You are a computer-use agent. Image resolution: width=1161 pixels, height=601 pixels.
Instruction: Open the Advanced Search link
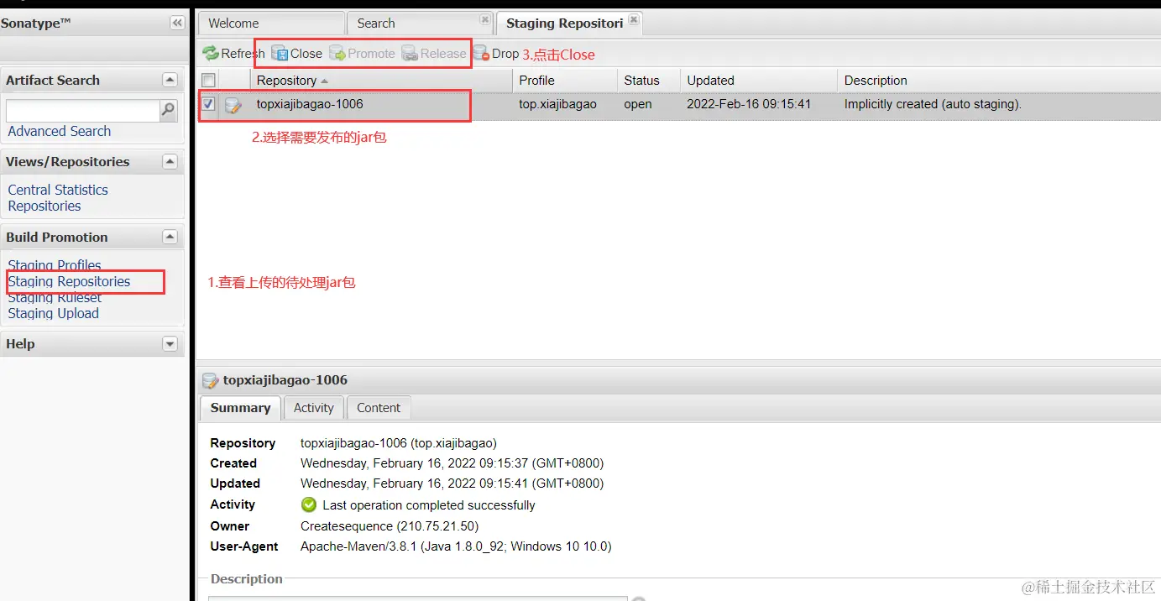(60, 131)
